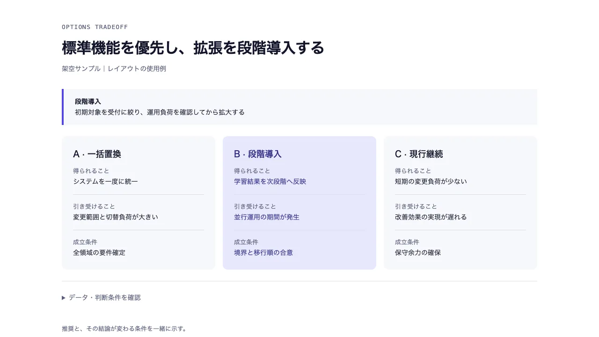Select the callout text 初期対象を受付に絞り、運用負荷を確認してから拡大する
Image resolution: width=599 pixels, height=337 pixels.
click(160, 112)
